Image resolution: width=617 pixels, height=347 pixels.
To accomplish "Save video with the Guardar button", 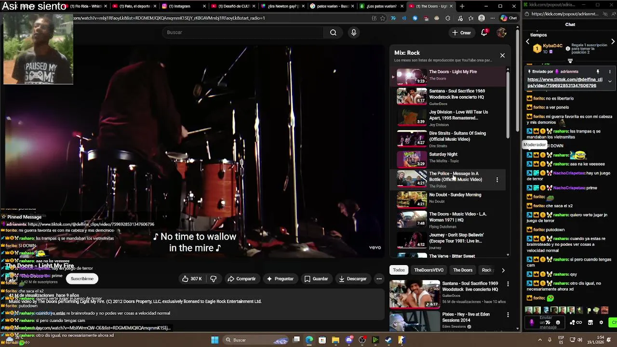I will [316, 279].
